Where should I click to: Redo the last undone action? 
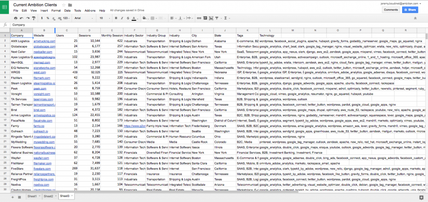point(28,18)
